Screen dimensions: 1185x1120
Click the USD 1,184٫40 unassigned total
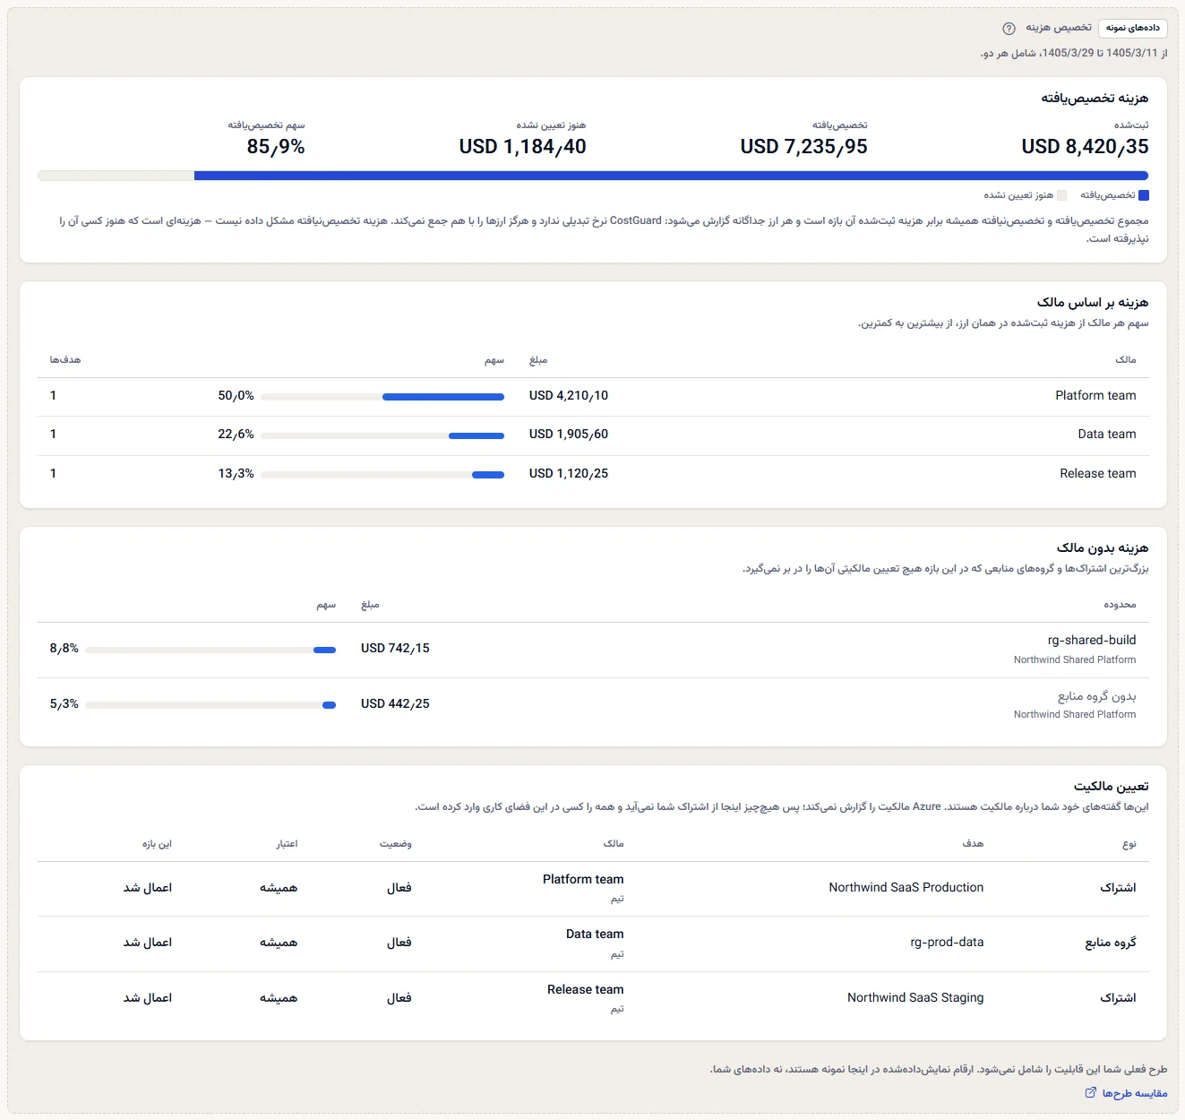(523, 147)
